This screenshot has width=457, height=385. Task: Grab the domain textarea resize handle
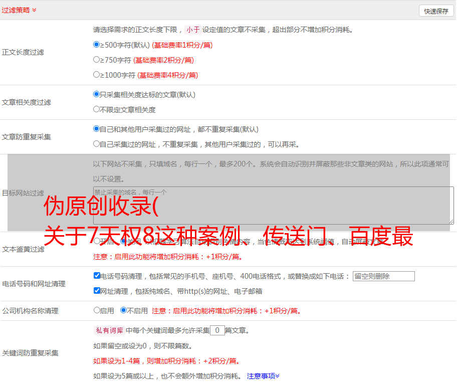click(451, 221)
